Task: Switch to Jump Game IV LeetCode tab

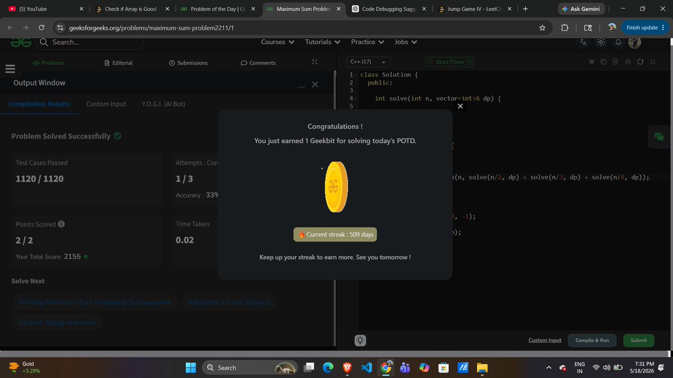Action: (x=474, y=9)
